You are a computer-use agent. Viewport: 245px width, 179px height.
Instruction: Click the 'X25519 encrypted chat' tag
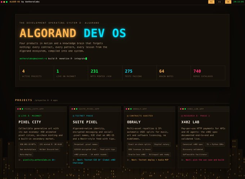[x=85, y=149]
